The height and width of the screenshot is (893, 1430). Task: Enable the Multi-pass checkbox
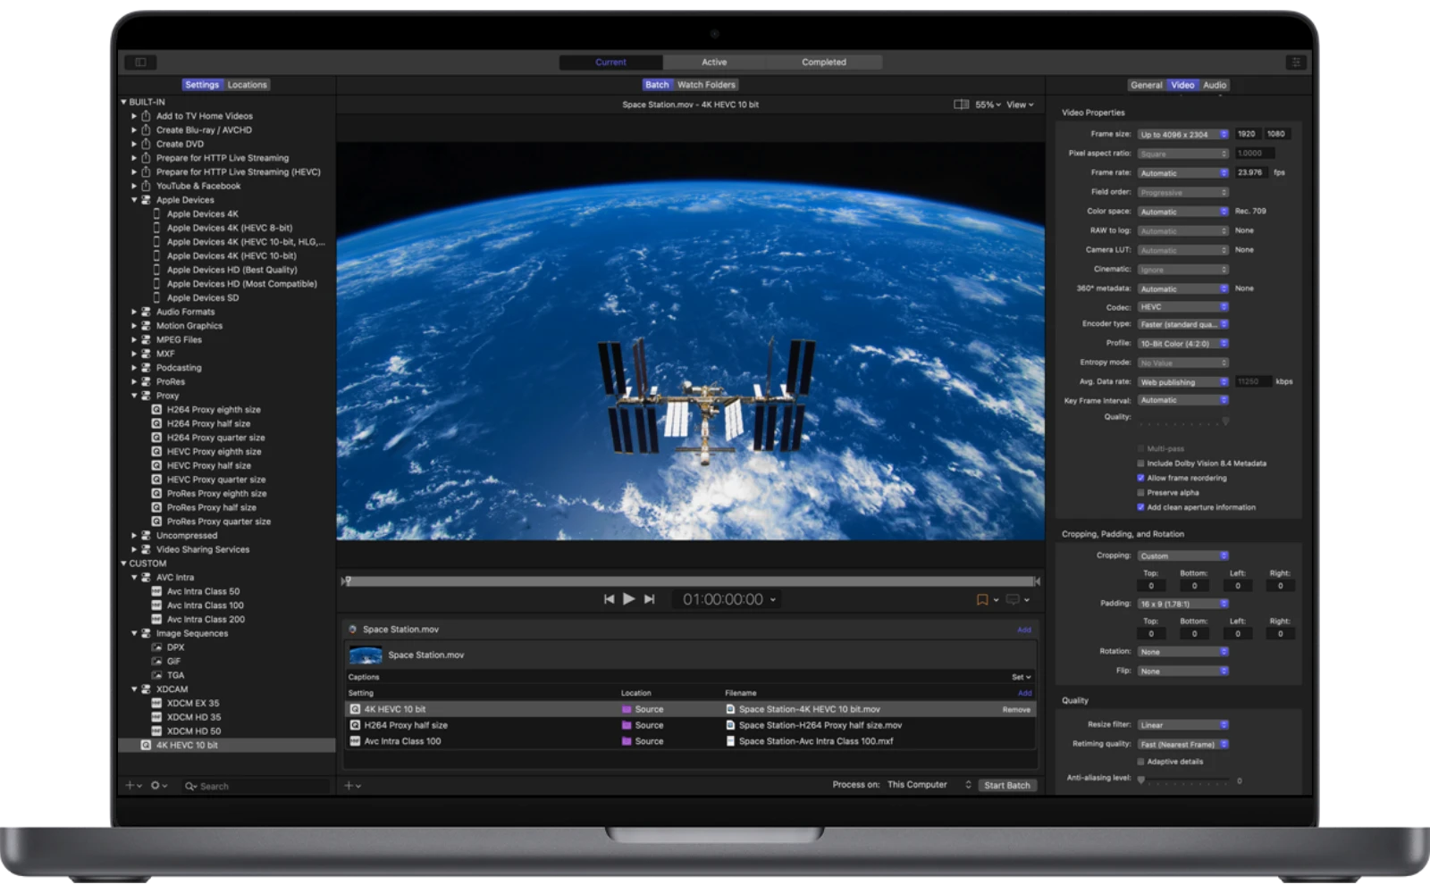(x=1140, y=449)
